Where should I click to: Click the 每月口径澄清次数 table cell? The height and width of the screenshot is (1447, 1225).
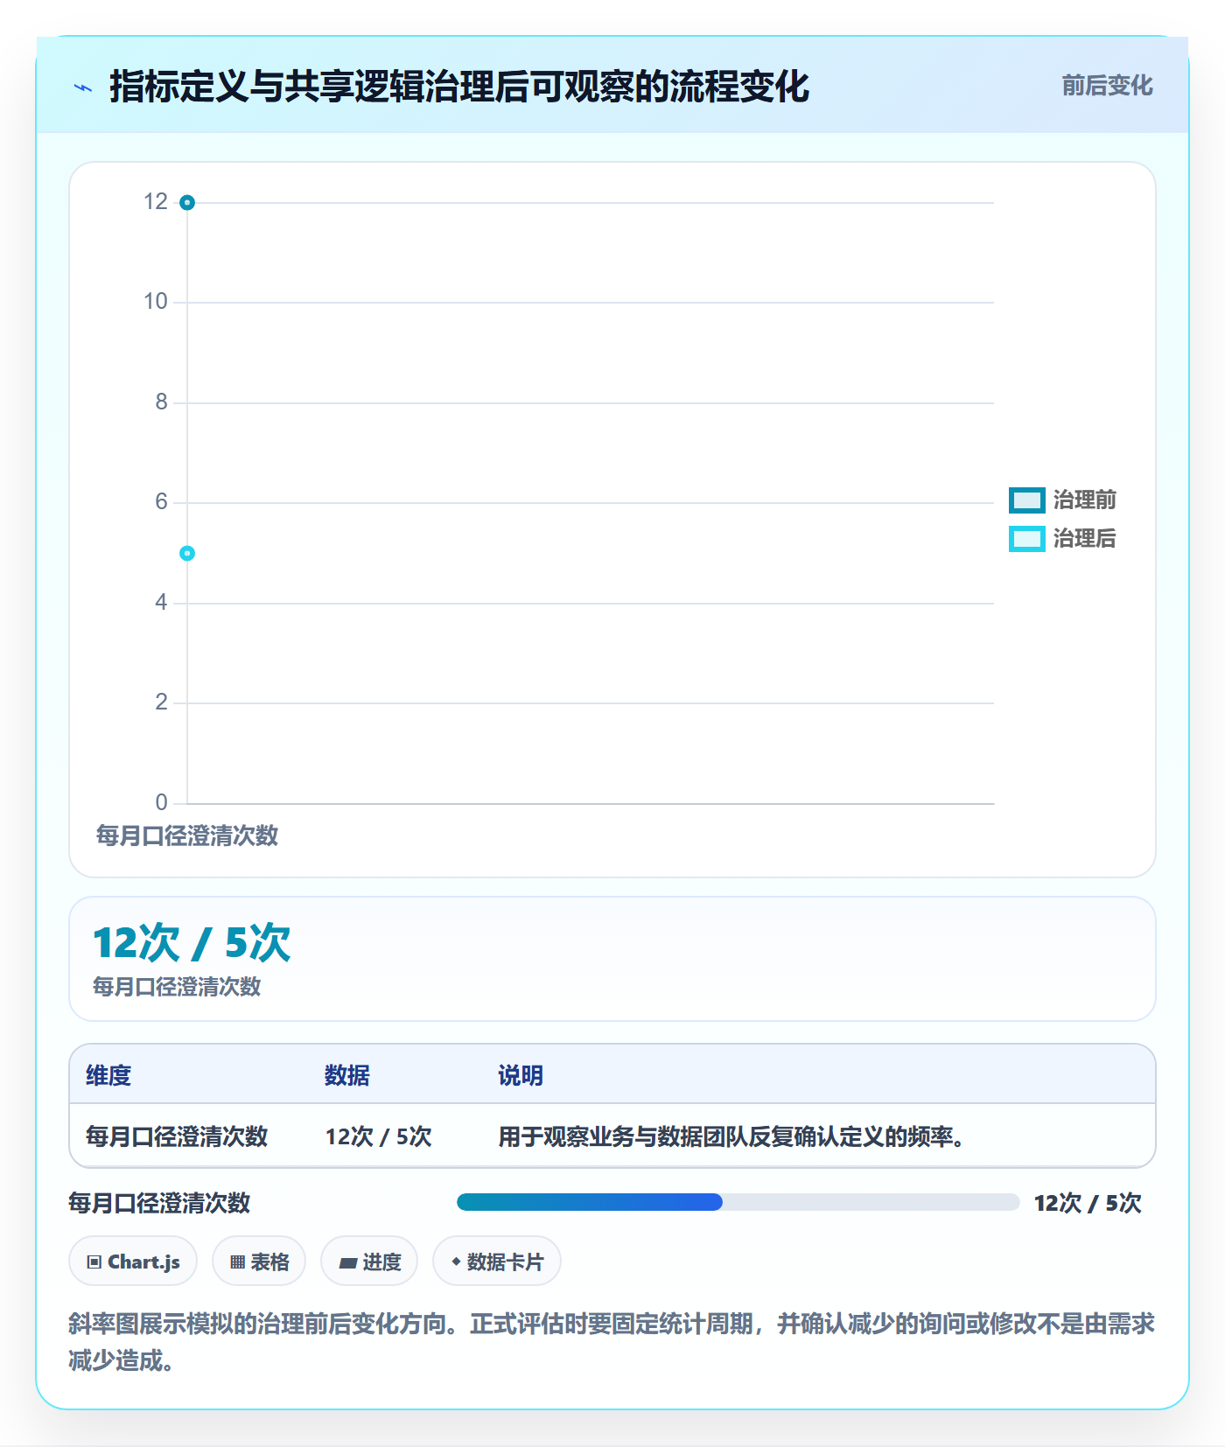[x=177, y=1136]
